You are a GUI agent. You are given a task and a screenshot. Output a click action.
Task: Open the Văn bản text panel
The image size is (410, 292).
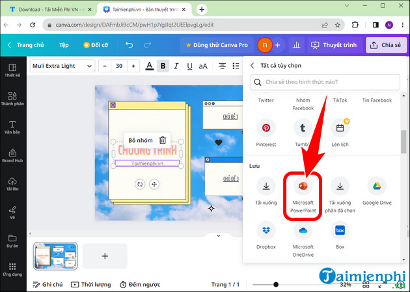coord(12,127)
